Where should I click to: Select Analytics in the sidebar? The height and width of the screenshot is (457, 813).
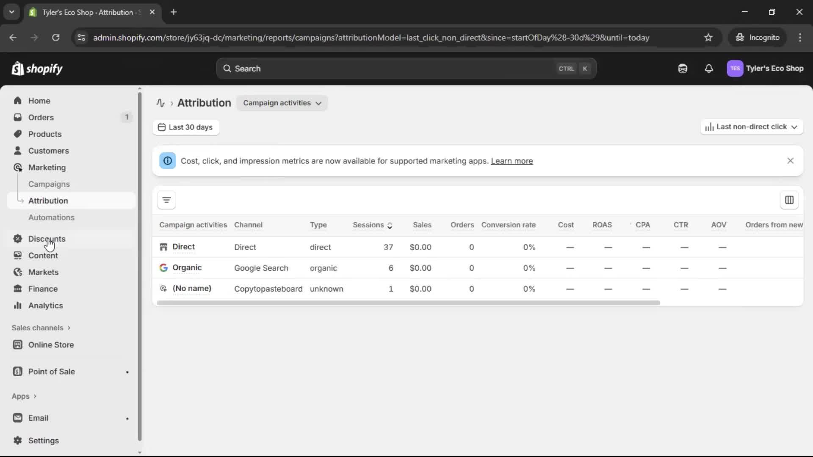pos(45,305)
